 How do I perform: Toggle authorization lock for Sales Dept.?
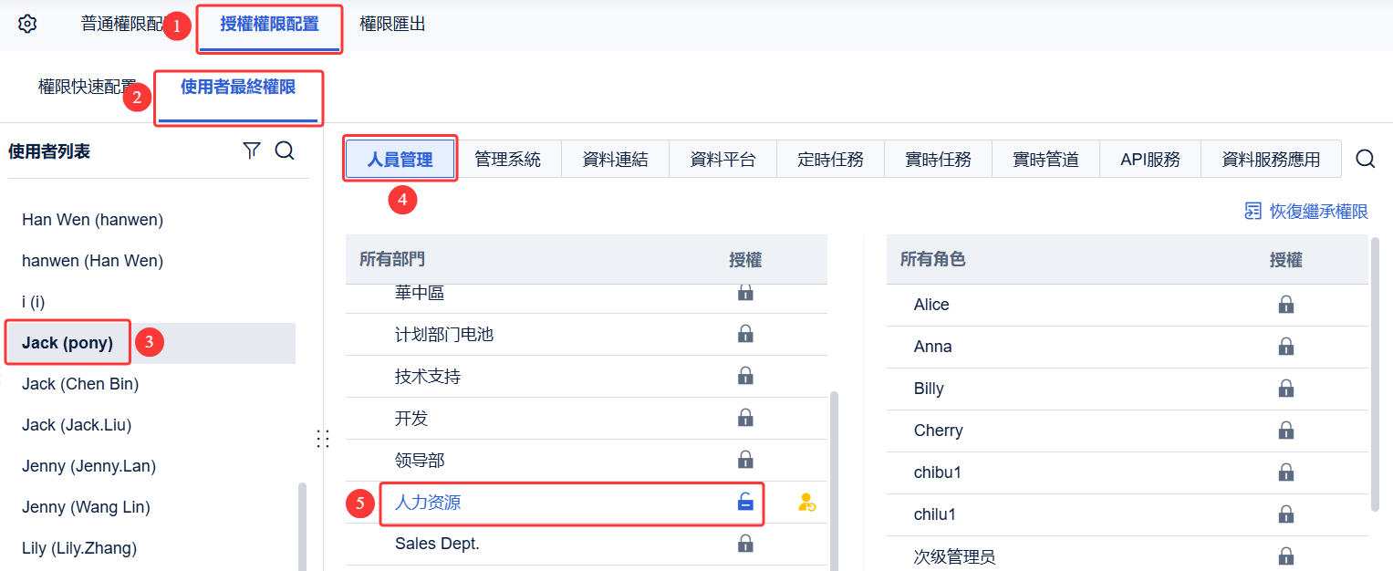745,544
